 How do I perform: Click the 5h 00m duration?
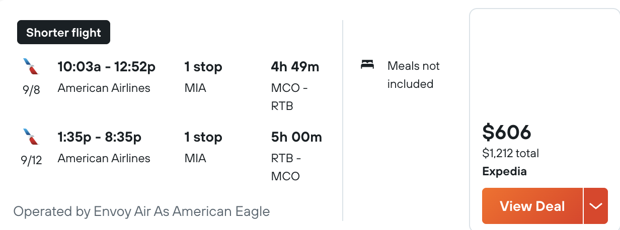point(296,137)
